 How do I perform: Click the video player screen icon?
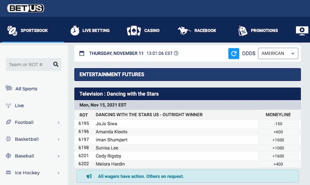pyautogui.click(x=302, y=31)
